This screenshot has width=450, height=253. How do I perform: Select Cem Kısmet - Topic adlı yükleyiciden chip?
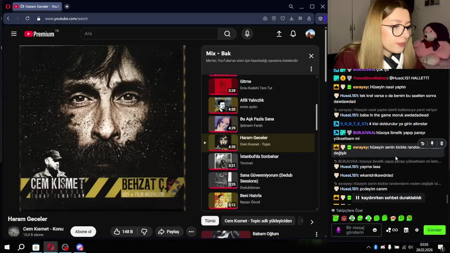(258, 221)
